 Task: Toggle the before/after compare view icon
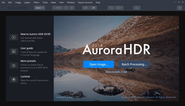93,8
